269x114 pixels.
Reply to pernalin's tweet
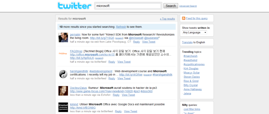coord(136,42)
